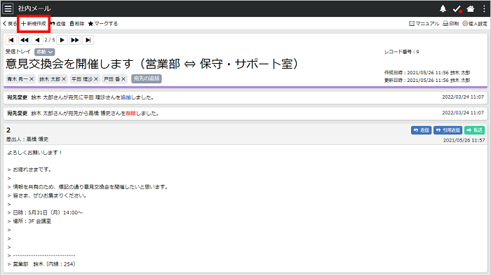This screenshot has height=276, width=491.
Task: Click the page counter 2 / 5
Action: click(50, 40)
